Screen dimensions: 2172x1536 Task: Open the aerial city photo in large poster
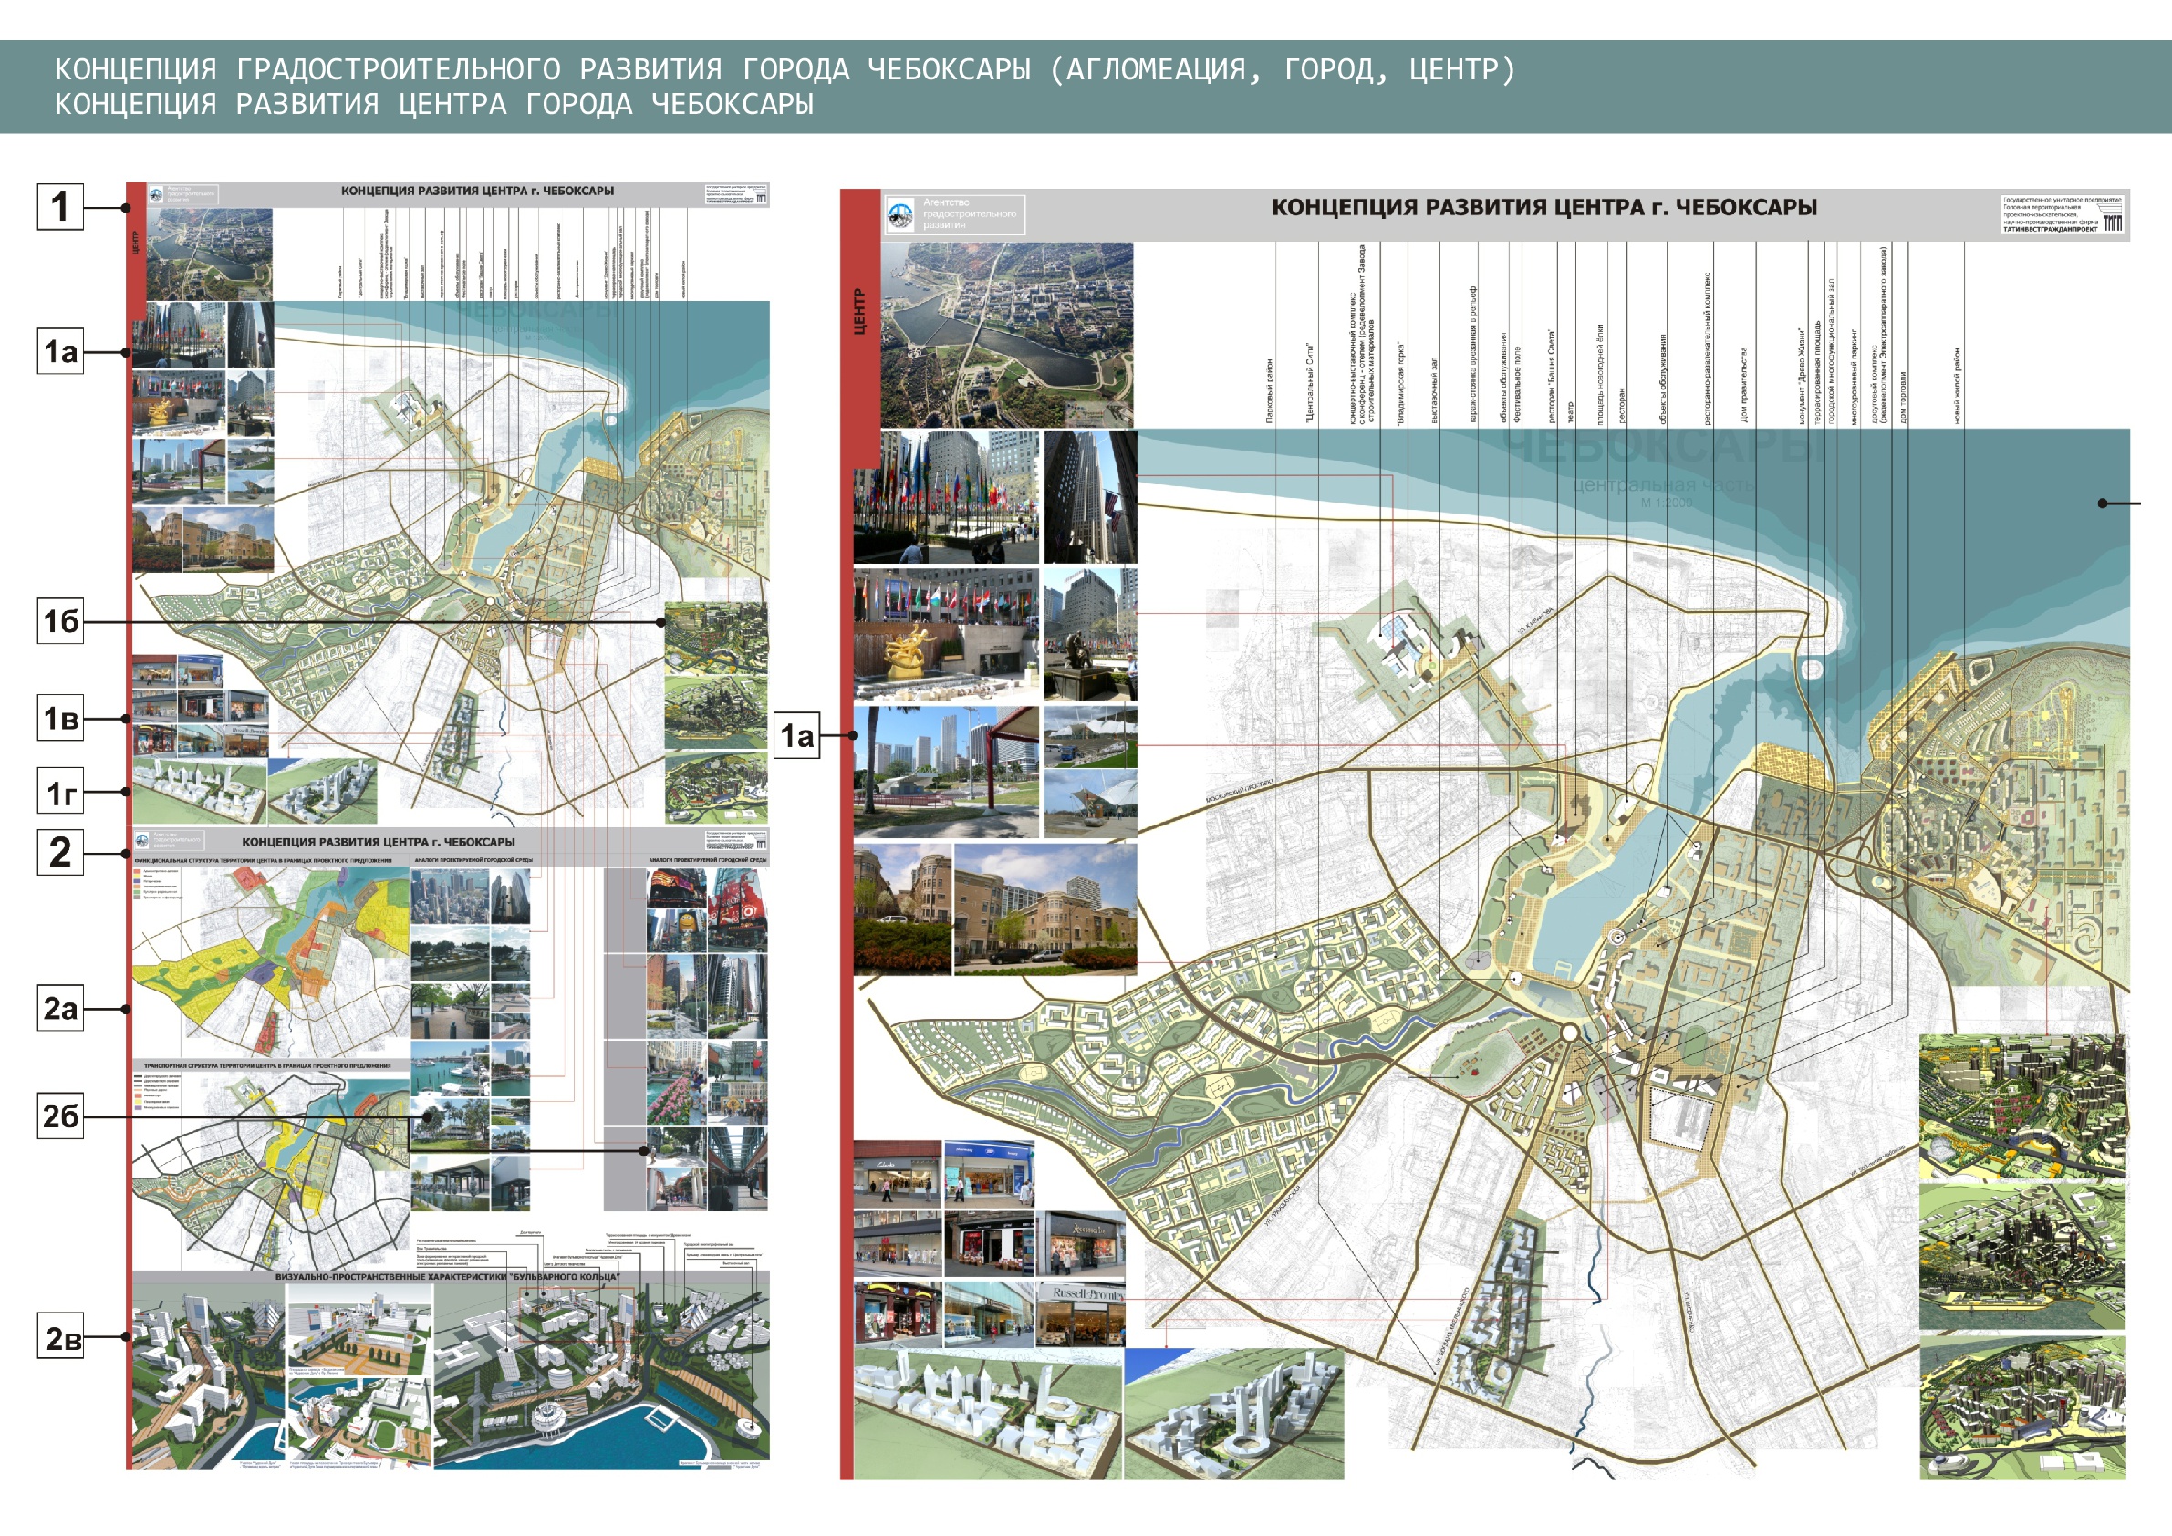tap(1006, 334)
